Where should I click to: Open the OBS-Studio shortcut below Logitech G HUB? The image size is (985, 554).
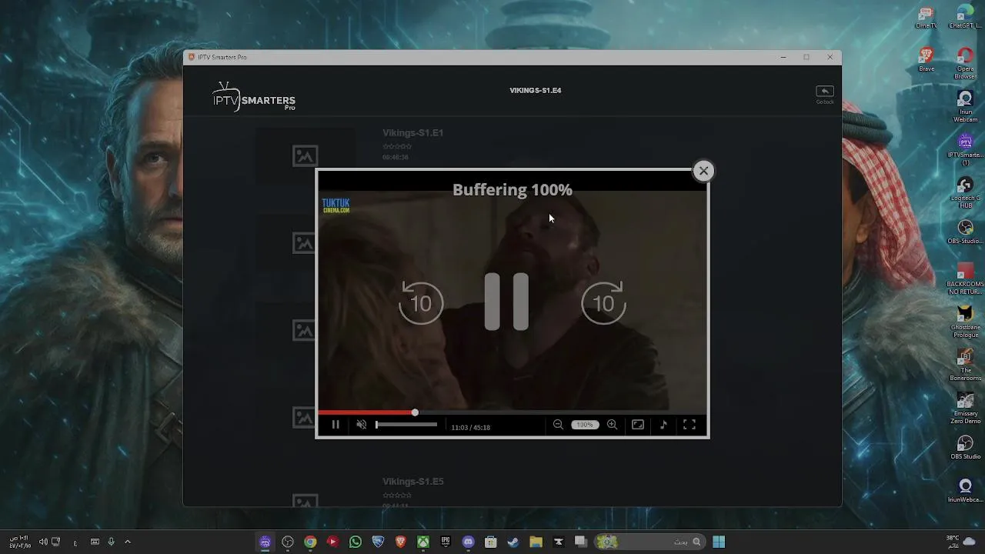[965, 232]
